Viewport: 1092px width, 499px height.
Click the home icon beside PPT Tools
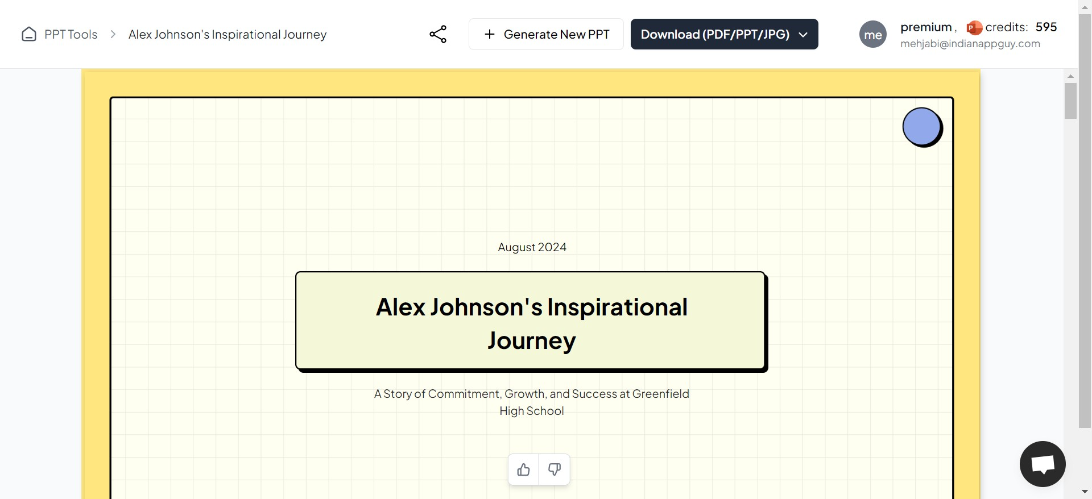pyautogui.click(x=29, y=35)
